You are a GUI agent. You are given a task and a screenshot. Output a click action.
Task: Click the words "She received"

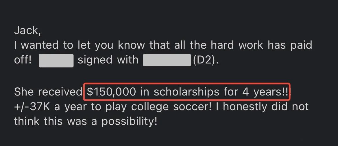[x=48, y=92]
